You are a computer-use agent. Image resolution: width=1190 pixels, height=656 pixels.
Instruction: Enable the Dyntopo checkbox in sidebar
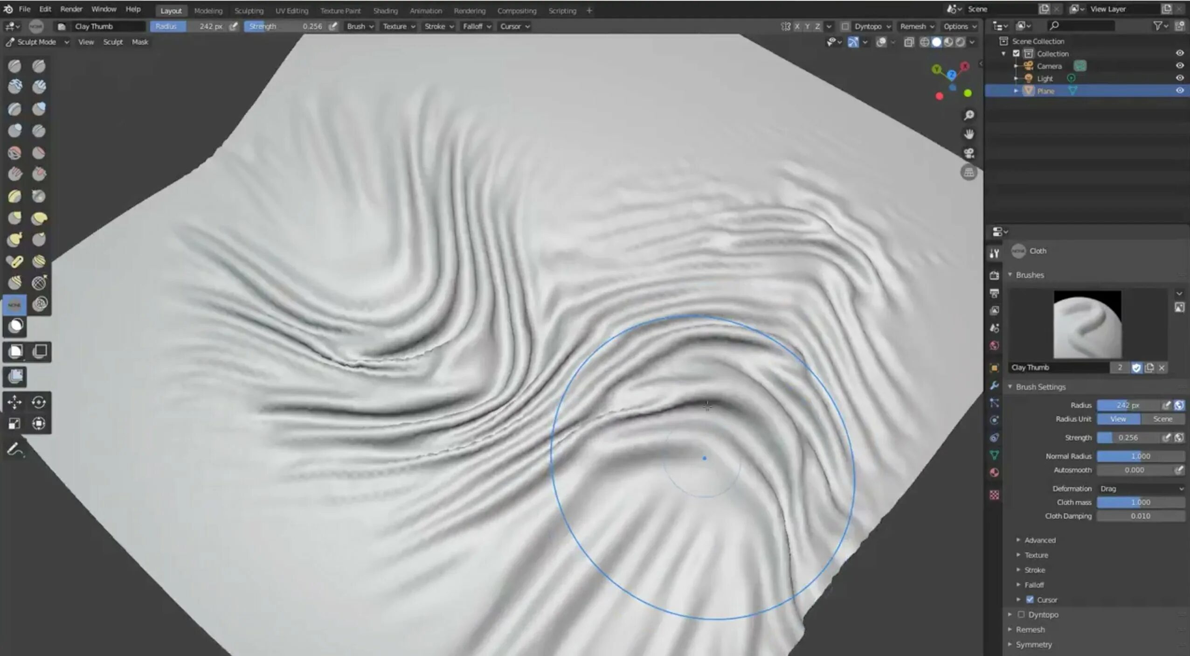(x=1021, y=614)
